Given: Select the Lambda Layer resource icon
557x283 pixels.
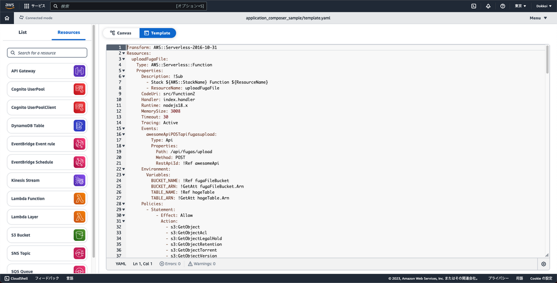Looking at the screenshot, I should (x=79, y=217).
